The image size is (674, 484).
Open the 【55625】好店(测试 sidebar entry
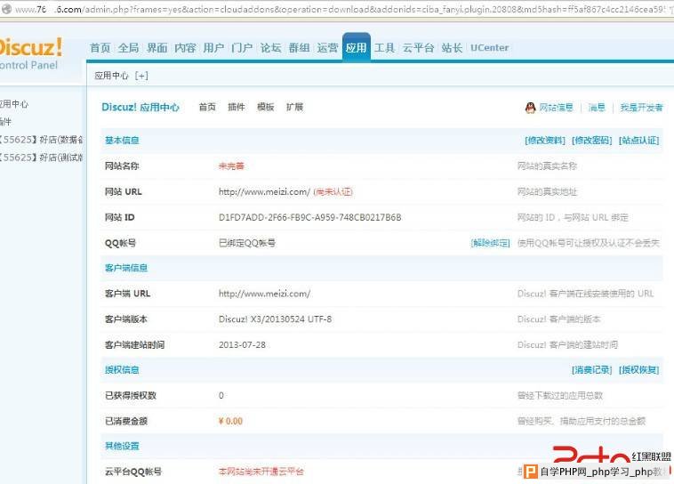click(42, 157)
